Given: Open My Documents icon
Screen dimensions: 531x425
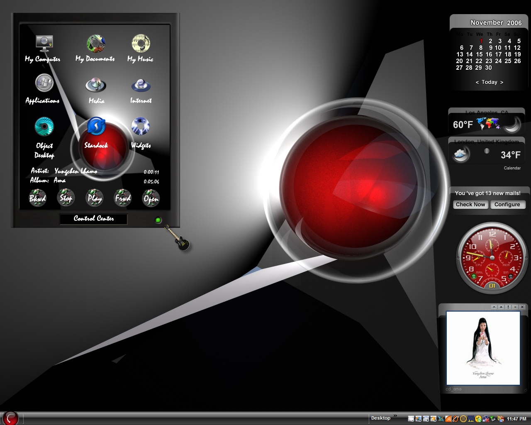Looking at the screenshot, I should coord(96,44).
